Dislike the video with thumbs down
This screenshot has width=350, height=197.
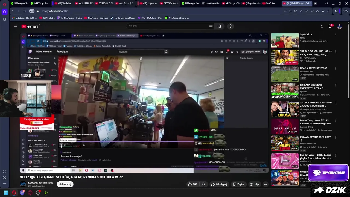203,184
